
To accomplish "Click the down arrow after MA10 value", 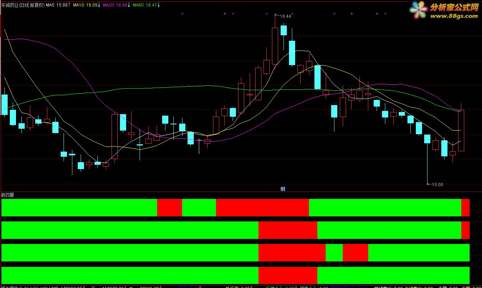I will coord(99,5).
